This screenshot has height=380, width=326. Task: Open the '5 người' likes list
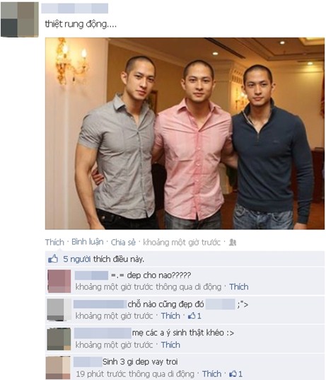[77, 259]
